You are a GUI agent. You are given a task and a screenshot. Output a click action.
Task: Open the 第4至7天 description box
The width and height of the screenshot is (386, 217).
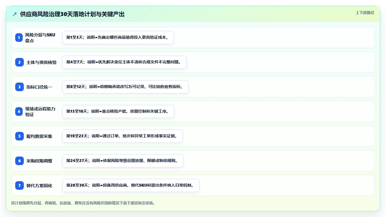pyautogui.click(x=124, y=62)
